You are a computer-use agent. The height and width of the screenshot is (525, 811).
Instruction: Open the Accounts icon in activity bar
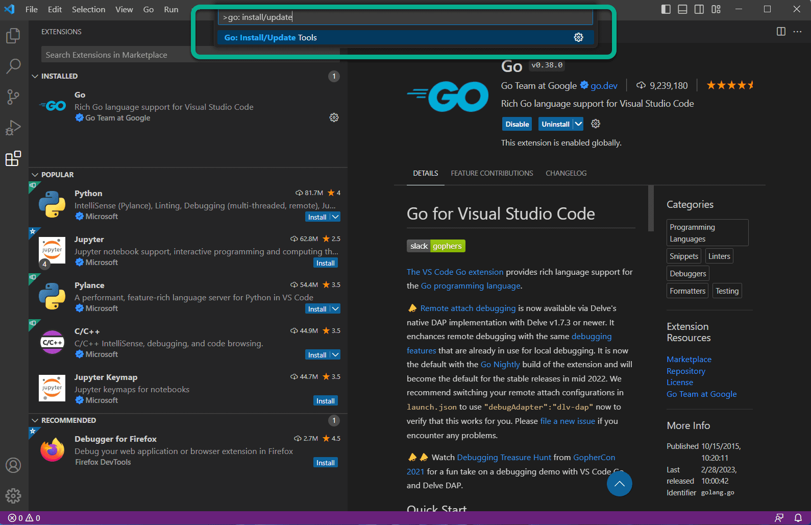click(x=13, y=465)
